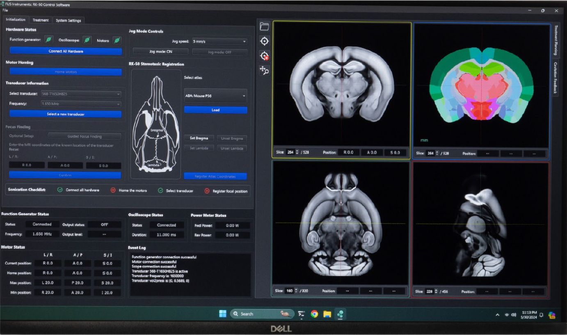This screenshot has height=335, width=567.
Task: Activate the pan and zoom tool
Action: 264,71
